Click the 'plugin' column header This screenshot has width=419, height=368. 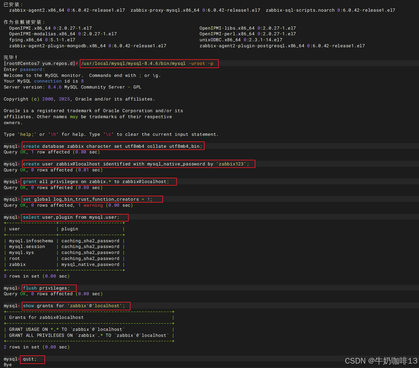[70, 229]
